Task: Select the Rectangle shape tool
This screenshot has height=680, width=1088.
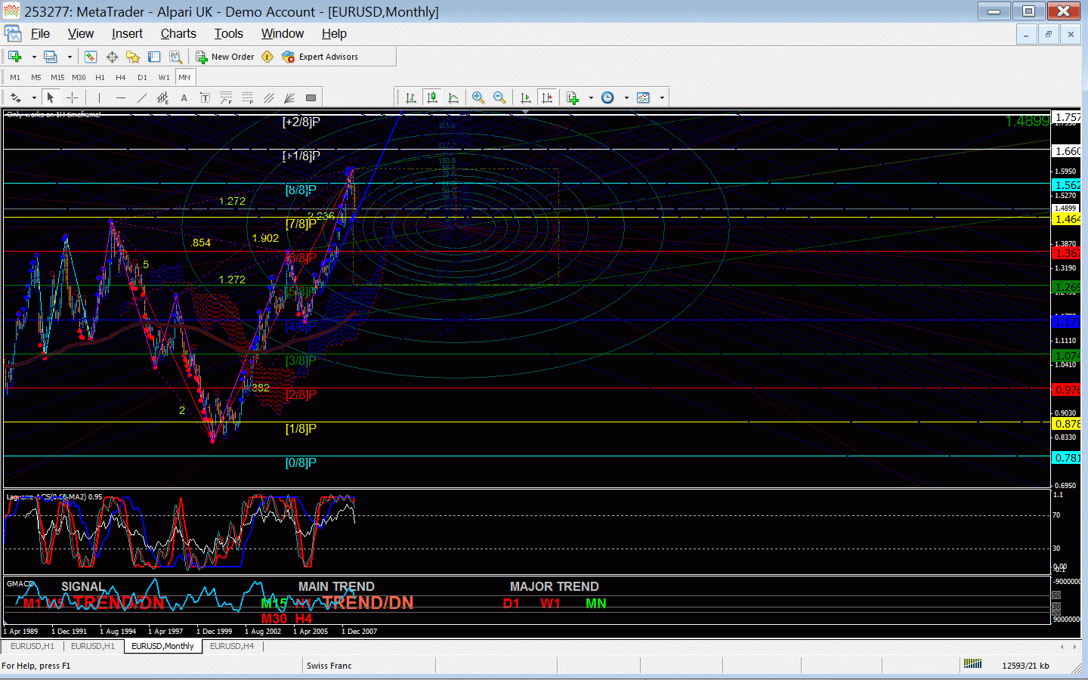Action: click(311, 97)
